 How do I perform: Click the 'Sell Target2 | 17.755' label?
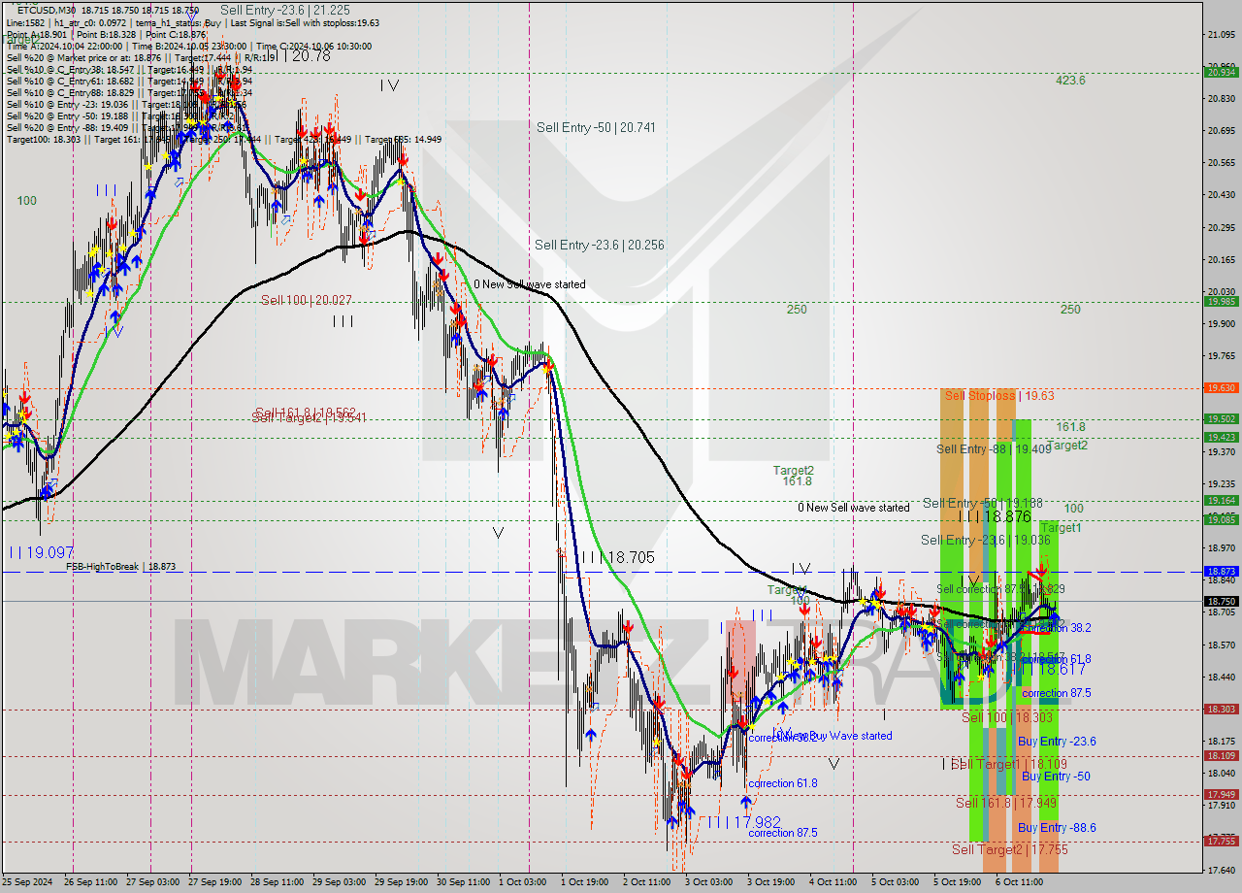tap(1009, 849)
